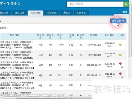Click the 10个 number count cell

tap(60, 86)
